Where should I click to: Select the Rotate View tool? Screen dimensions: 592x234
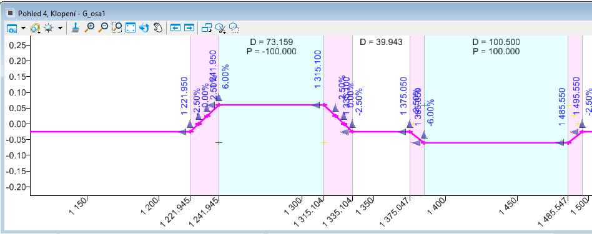[x=144, y=27]
